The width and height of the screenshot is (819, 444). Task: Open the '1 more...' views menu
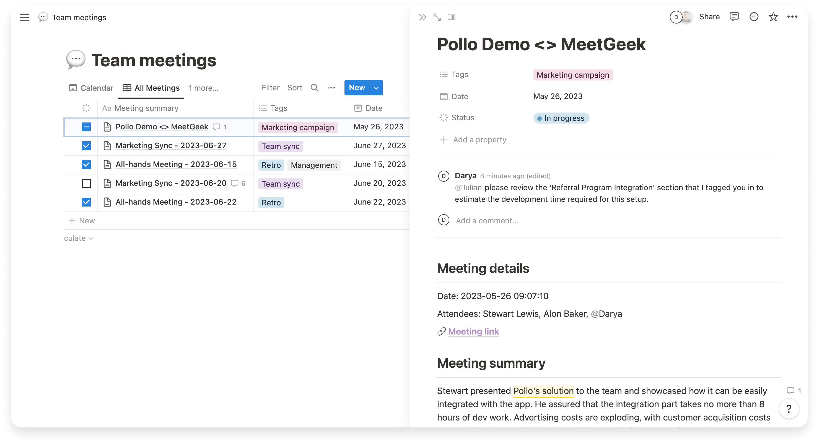(x=203, y=88)
